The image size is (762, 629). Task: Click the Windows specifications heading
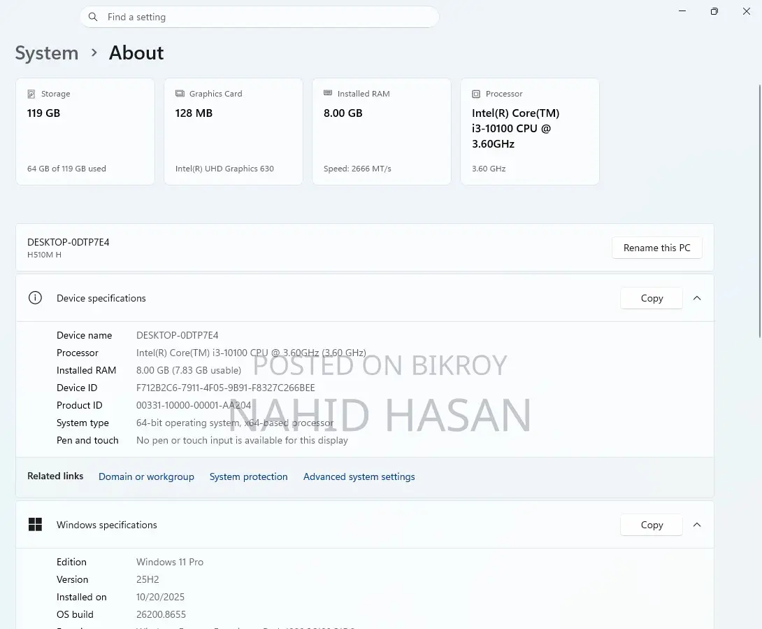106,525
